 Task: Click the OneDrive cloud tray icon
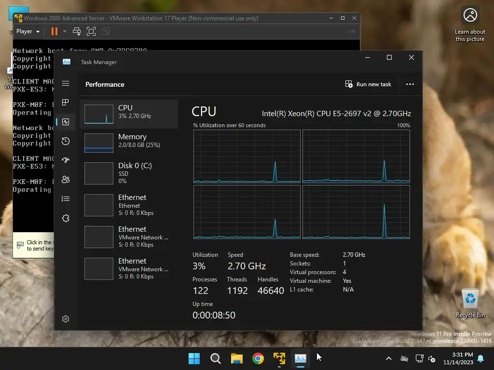404,358
